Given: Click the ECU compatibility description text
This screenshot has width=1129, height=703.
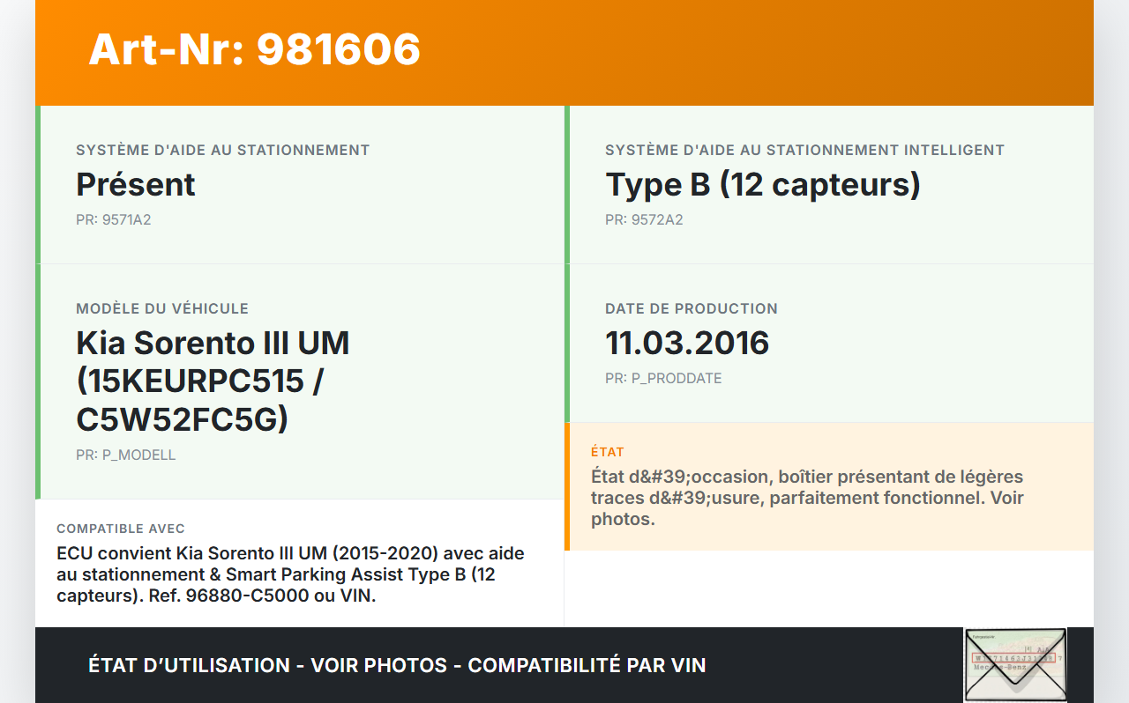Looking at the screenshot, I should point(291,574).
